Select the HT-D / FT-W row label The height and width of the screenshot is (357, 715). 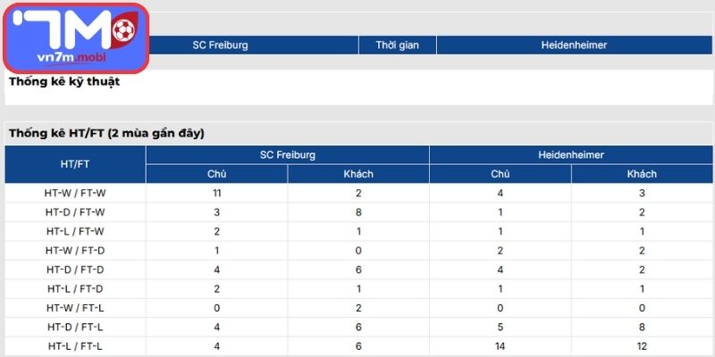75,212
